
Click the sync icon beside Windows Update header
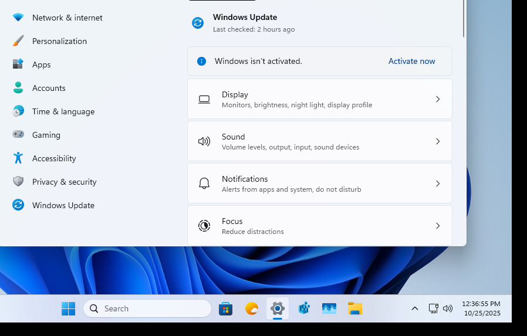(198, 23)
